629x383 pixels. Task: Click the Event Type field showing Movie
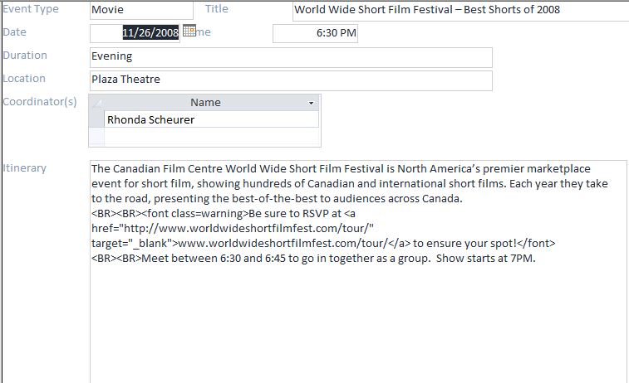[x=140, y=10]
